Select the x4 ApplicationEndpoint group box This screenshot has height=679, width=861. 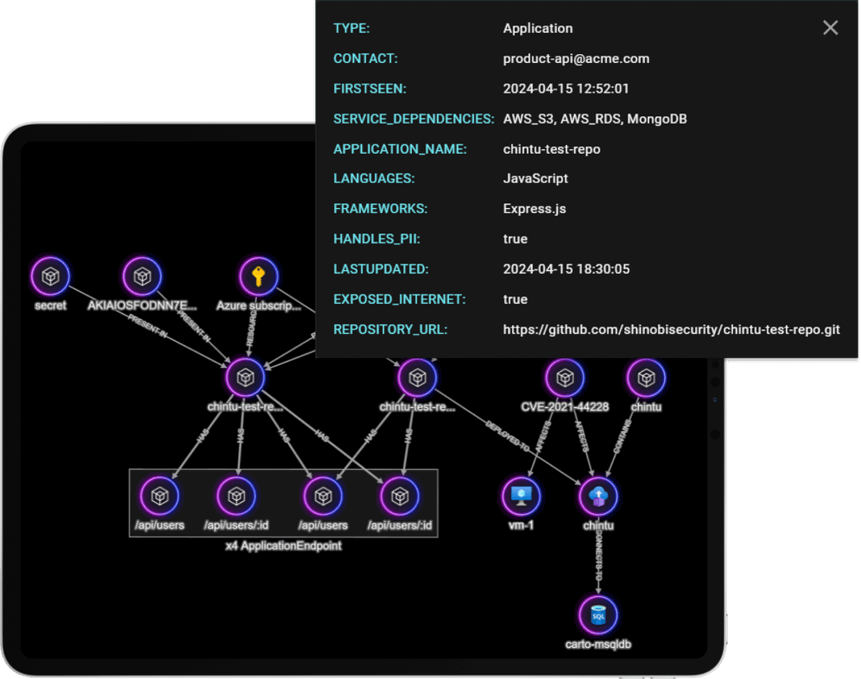click(283, 546)
